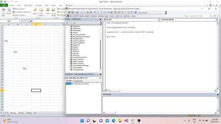221x124 pixels.
Task: Click Insert controls icon in Excel ribbon
Action: [48, 12]
